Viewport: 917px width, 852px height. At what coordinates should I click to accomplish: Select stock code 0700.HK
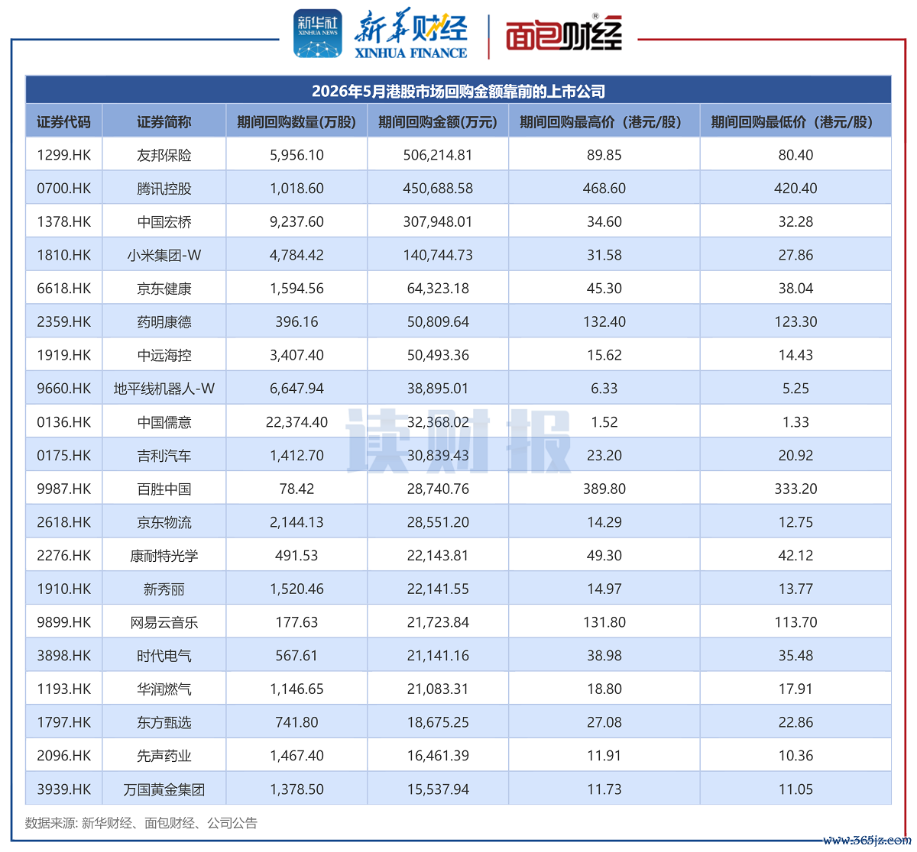tap(63, 189)
